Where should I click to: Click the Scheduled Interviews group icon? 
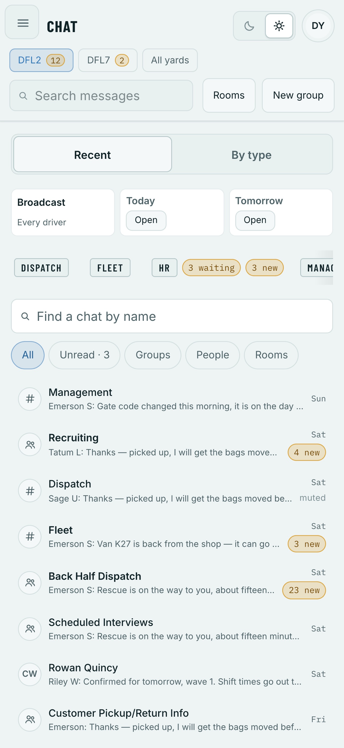[30, 629]
